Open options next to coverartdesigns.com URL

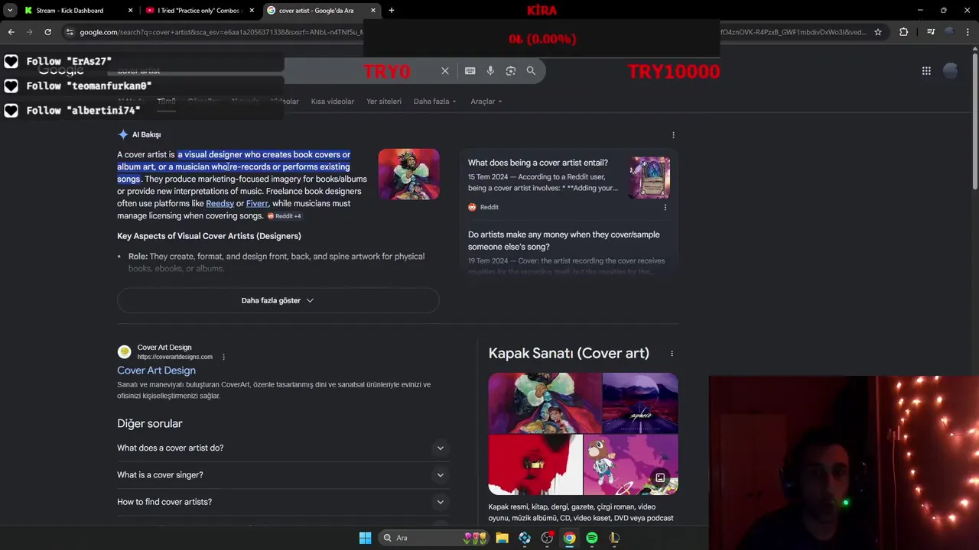click(223, 357)
